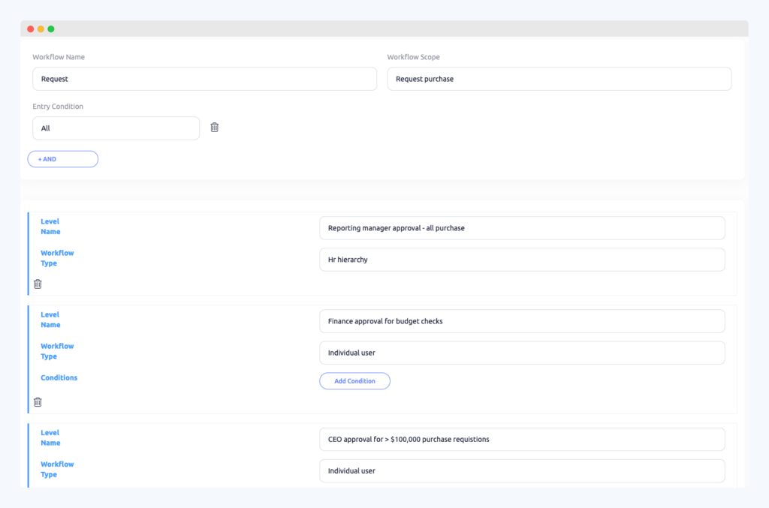Delete the Entry Condition using its trash icon
769x508 pixels.
click(x=214, y=128)
